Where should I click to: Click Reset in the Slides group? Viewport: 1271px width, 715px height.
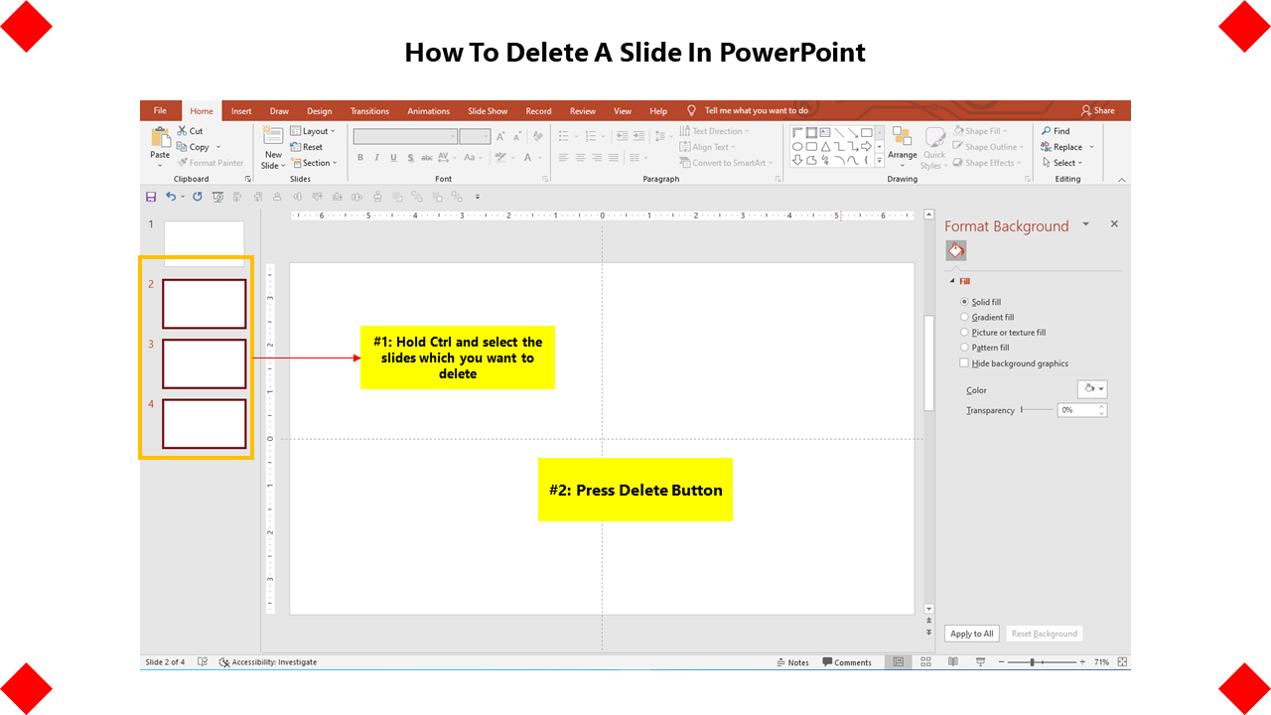(307, 147)
